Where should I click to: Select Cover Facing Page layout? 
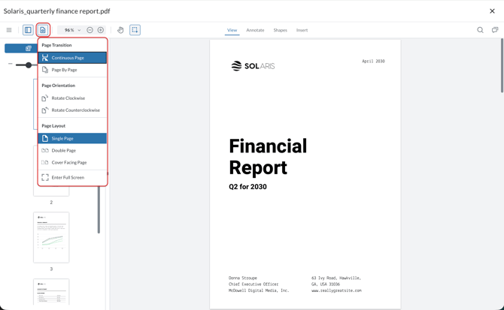pyautogui.click(x=68, y=162)
